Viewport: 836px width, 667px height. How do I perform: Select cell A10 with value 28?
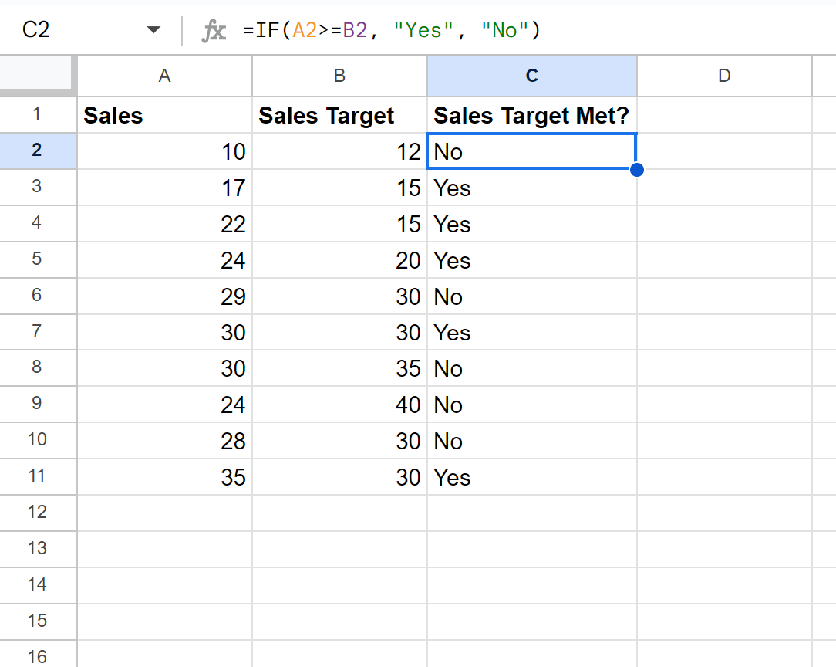(x=165, y=441)
